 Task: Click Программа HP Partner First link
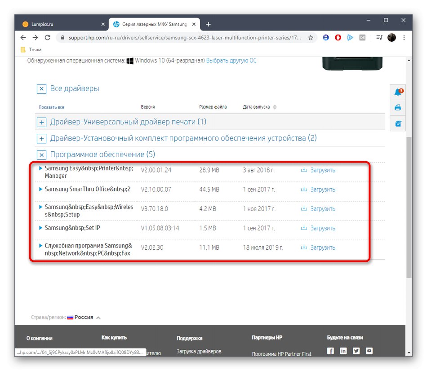tap(281, 354)
